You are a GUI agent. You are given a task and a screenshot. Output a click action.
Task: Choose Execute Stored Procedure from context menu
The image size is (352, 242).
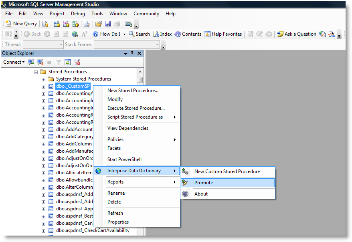tap(136, 108)
